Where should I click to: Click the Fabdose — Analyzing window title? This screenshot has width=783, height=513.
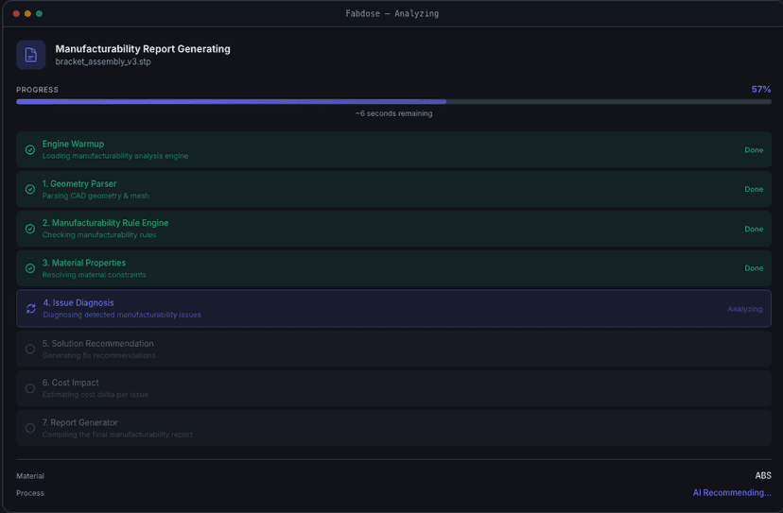coord(392,13)
